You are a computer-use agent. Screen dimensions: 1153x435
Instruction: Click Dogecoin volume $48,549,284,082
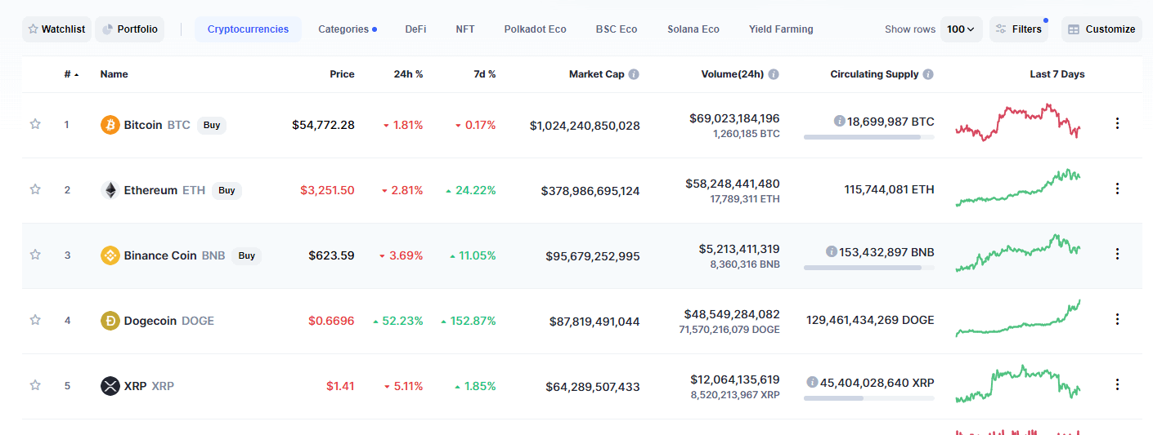[x=732, y=314]
